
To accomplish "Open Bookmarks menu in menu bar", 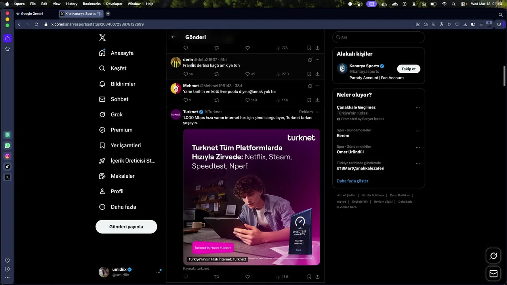I will 91,4.
